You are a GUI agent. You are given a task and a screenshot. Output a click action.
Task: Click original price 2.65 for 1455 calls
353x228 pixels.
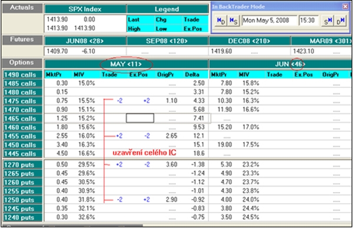point(172,136)
